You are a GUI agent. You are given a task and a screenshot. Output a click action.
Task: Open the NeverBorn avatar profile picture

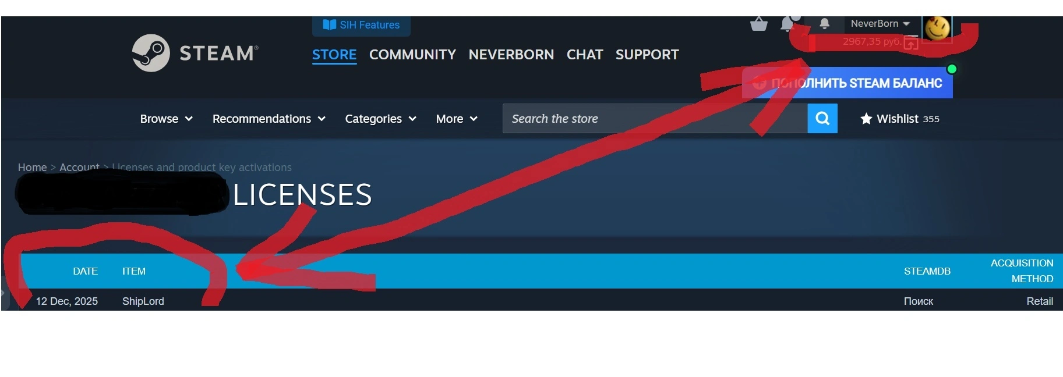[x=937, y=29]
